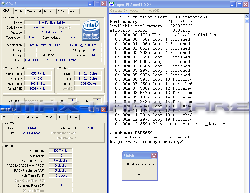Open the Mainboard tab in top CPU-Z window
The image size is (250, 193).
pos(34,11)
